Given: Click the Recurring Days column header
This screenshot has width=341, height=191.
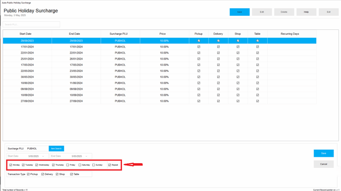Looking at the screenshot, I should [292, 34].
